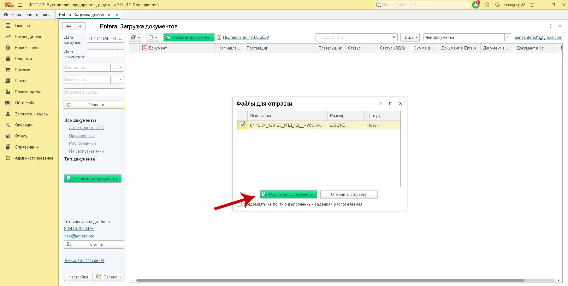Clear the Плательщик filter
This screenshot has width=568, height=286.
point(121,80)
